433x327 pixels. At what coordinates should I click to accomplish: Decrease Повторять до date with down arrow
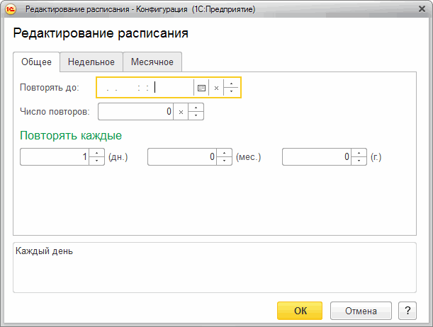tap(232, 91)
